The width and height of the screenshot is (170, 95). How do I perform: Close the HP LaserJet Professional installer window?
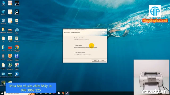pos(105,30)
